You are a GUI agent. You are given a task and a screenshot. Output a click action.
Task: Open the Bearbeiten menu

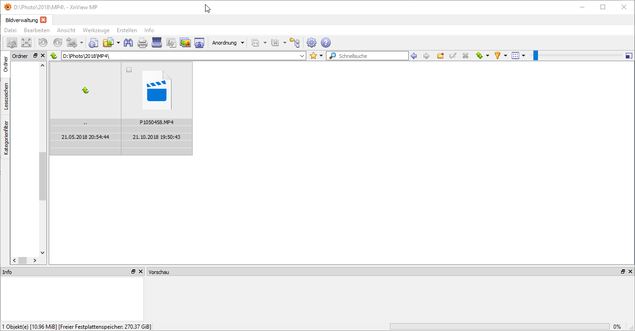pyautogui.click(x=37, y=30)
